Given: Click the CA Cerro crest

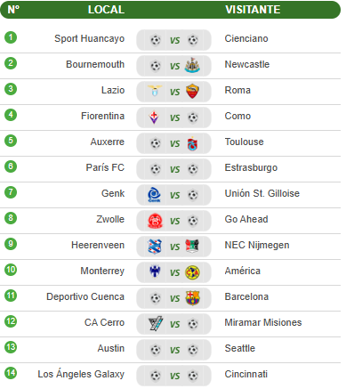Looking at the screenshot, I should [x=156, y=324].
